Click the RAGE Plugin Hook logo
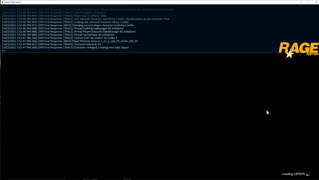Viewport: 319px width, 180px height. click(x=299, y=50)
